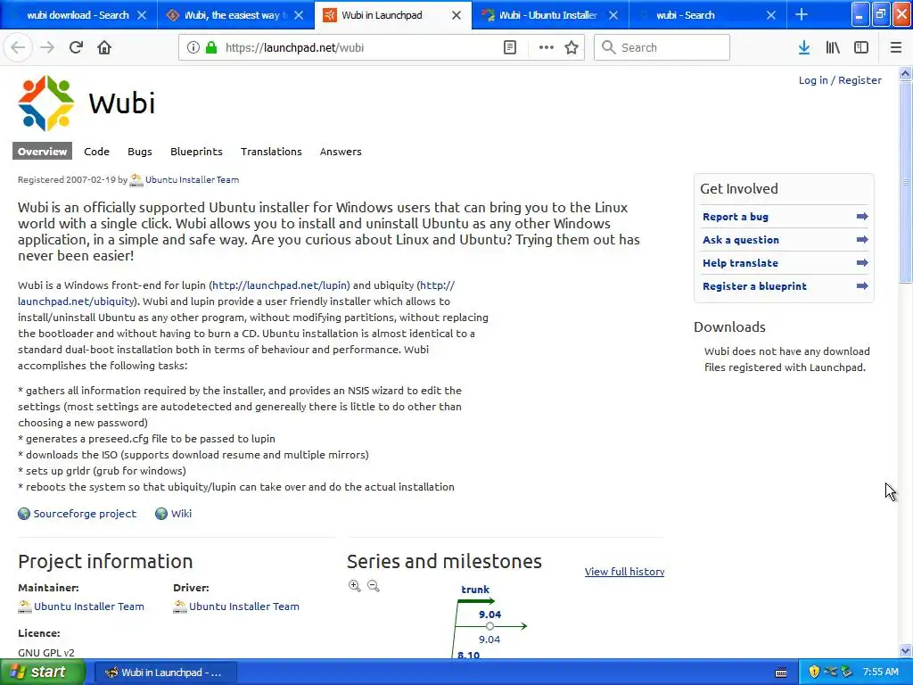Viewport: 913px width, 685px height.
Task: Close the 'wubi download - Search' tab
Action: coord(142,15)
